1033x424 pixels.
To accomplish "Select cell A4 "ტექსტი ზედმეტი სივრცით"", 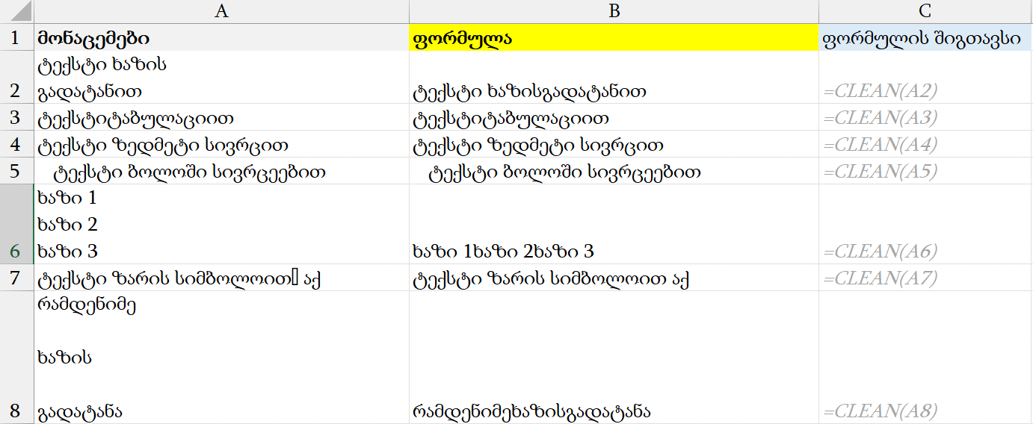I will [221, 145].
